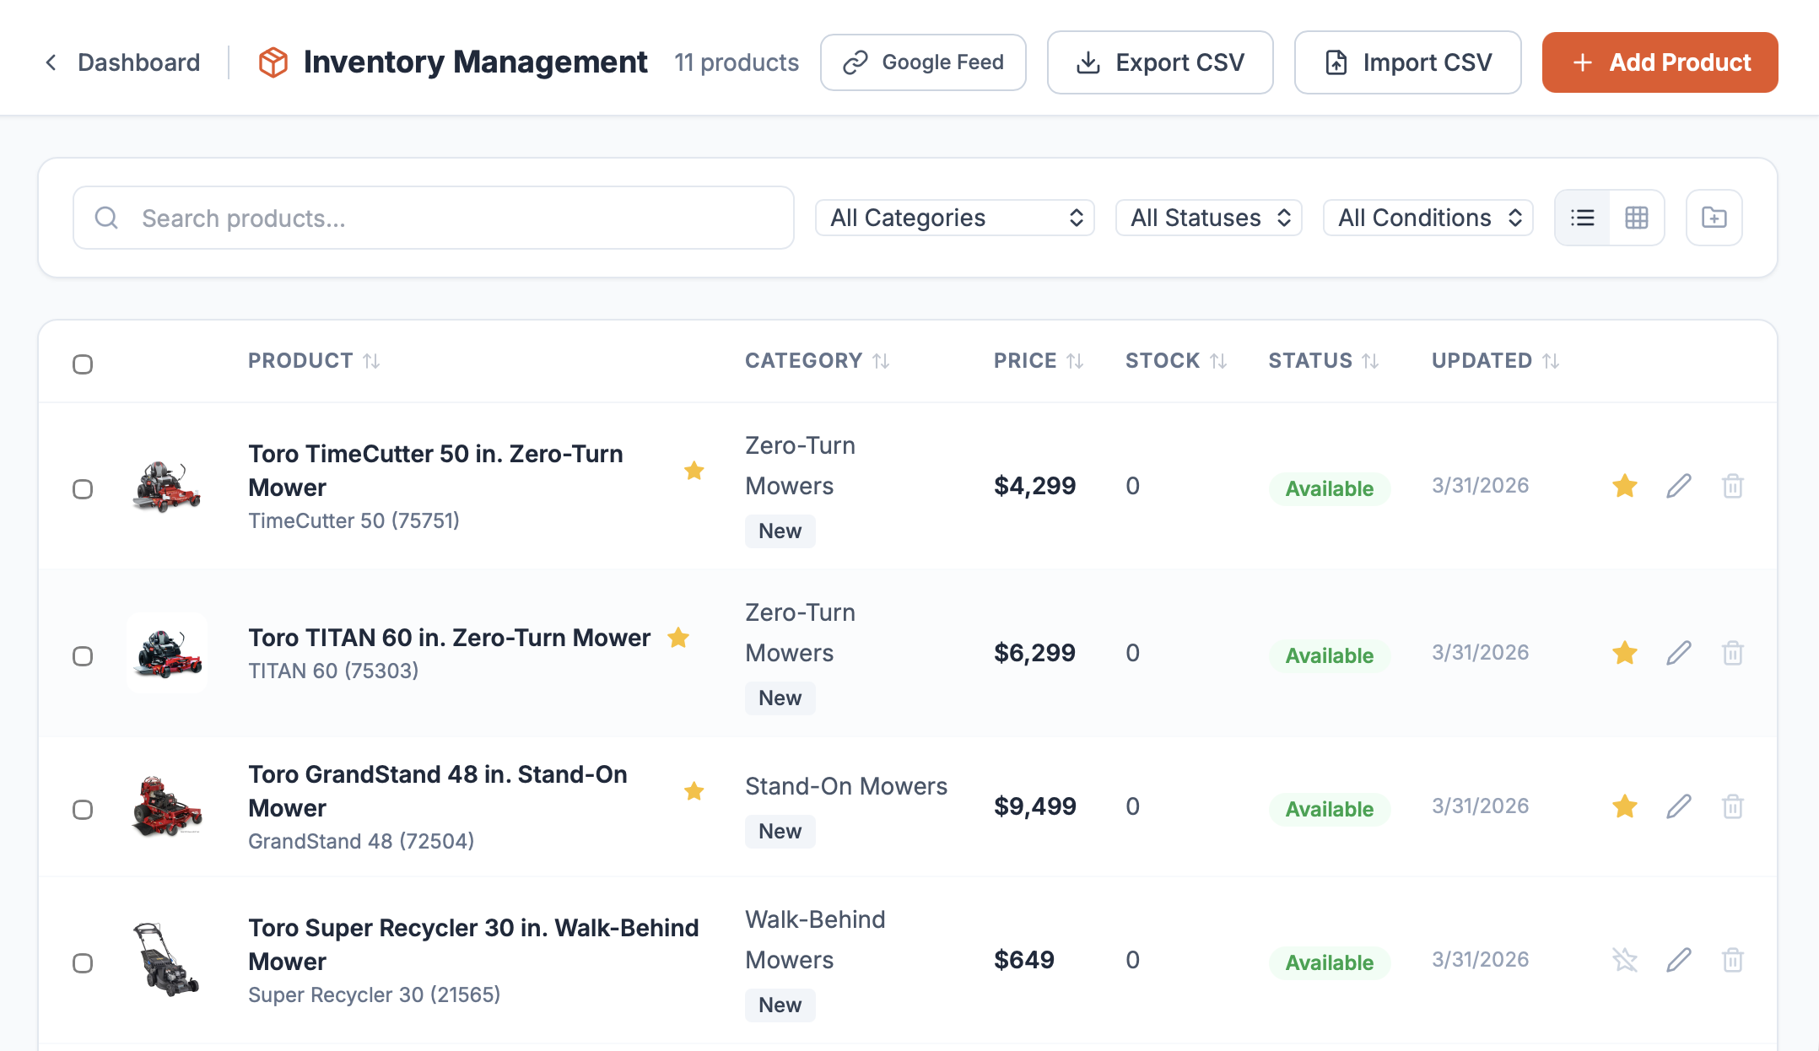Sort products by Price column
The height and width of the screenshot is (1051, 1819).
pos(1038,360)
